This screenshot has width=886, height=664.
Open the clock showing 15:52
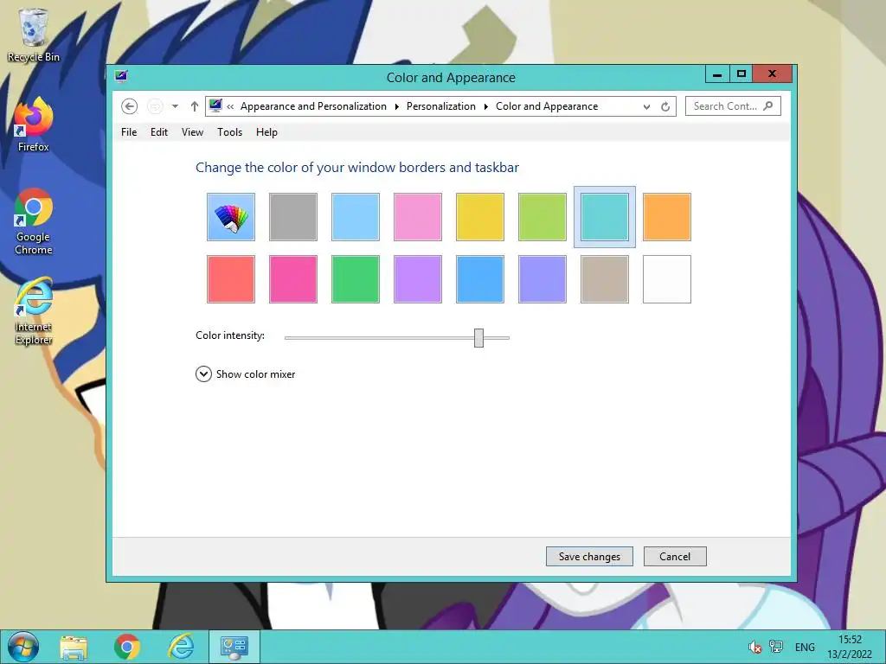coord(850,647)
